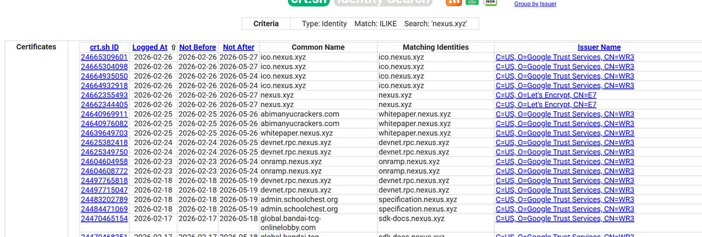Image resolution: width=702 pixels, height=237 pixels.
Task: Open certificate ID 24639649703
Action: coord(104,133)
